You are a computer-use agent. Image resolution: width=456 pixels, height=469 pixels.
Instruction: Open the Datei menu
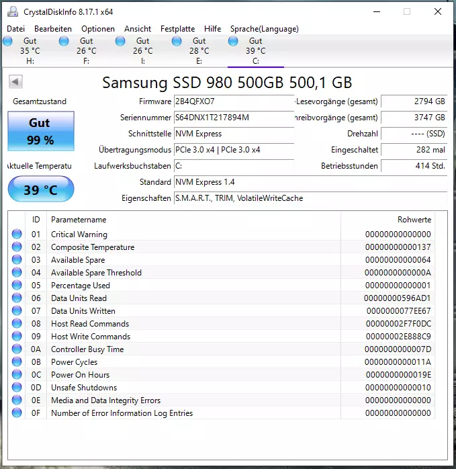(16, 29)
